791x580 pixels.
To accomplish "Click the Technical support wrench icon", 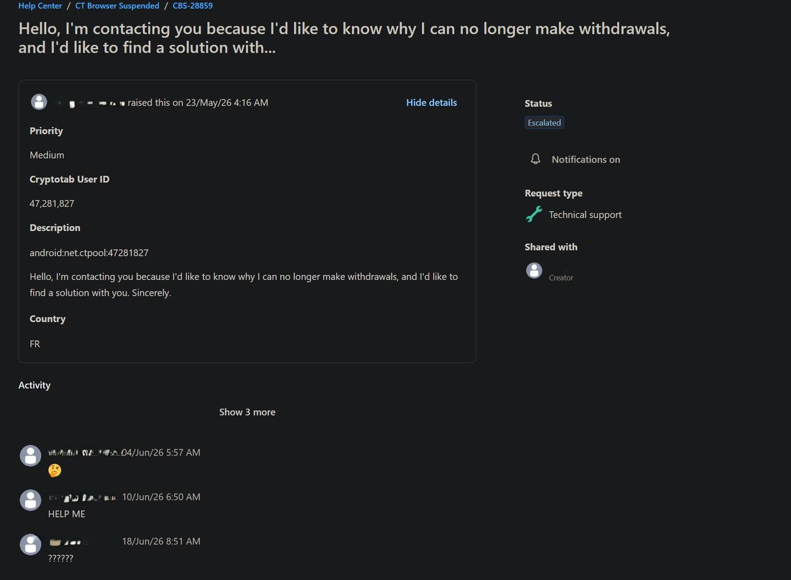I will click(x=534, y=215).
